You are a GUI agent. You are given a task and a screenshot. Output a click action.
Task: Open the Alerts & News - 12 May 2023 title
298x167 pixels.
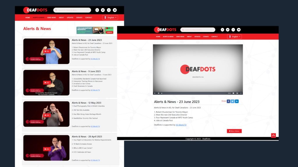[x=86, y=103]
